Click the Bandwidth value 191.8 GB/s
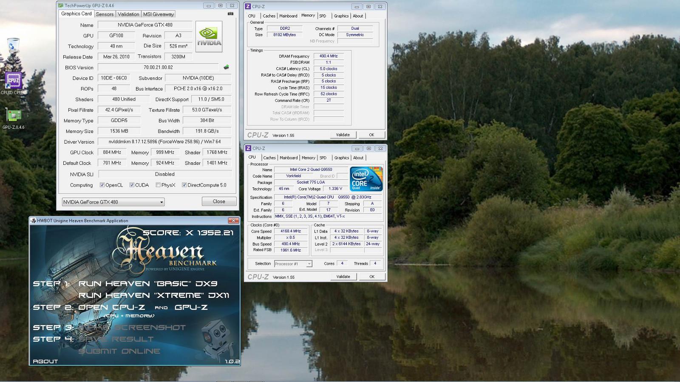The height and width of the screenshot is (382, 680). 207,131
